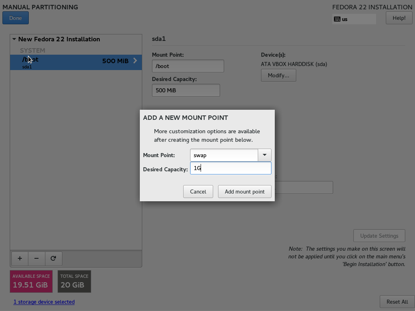Click the SYSTEM group label
The image size is (415, 311).
[32, 50]
